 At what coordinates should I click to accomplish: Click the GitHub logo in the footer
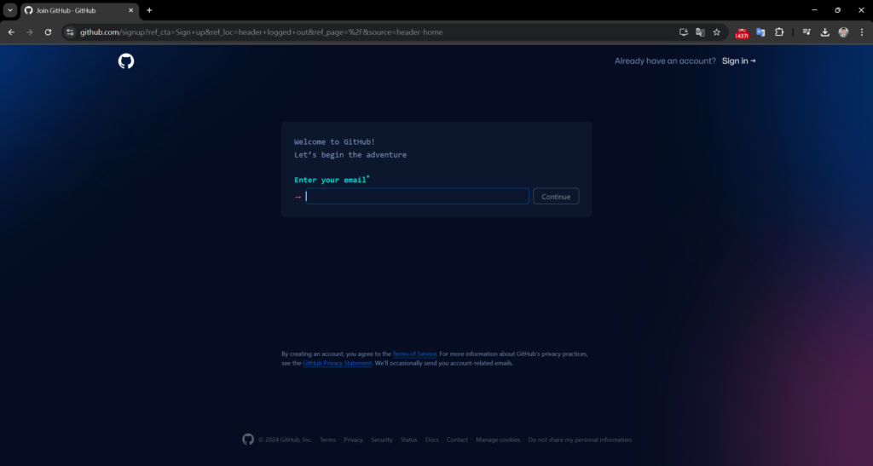[248, 440]
